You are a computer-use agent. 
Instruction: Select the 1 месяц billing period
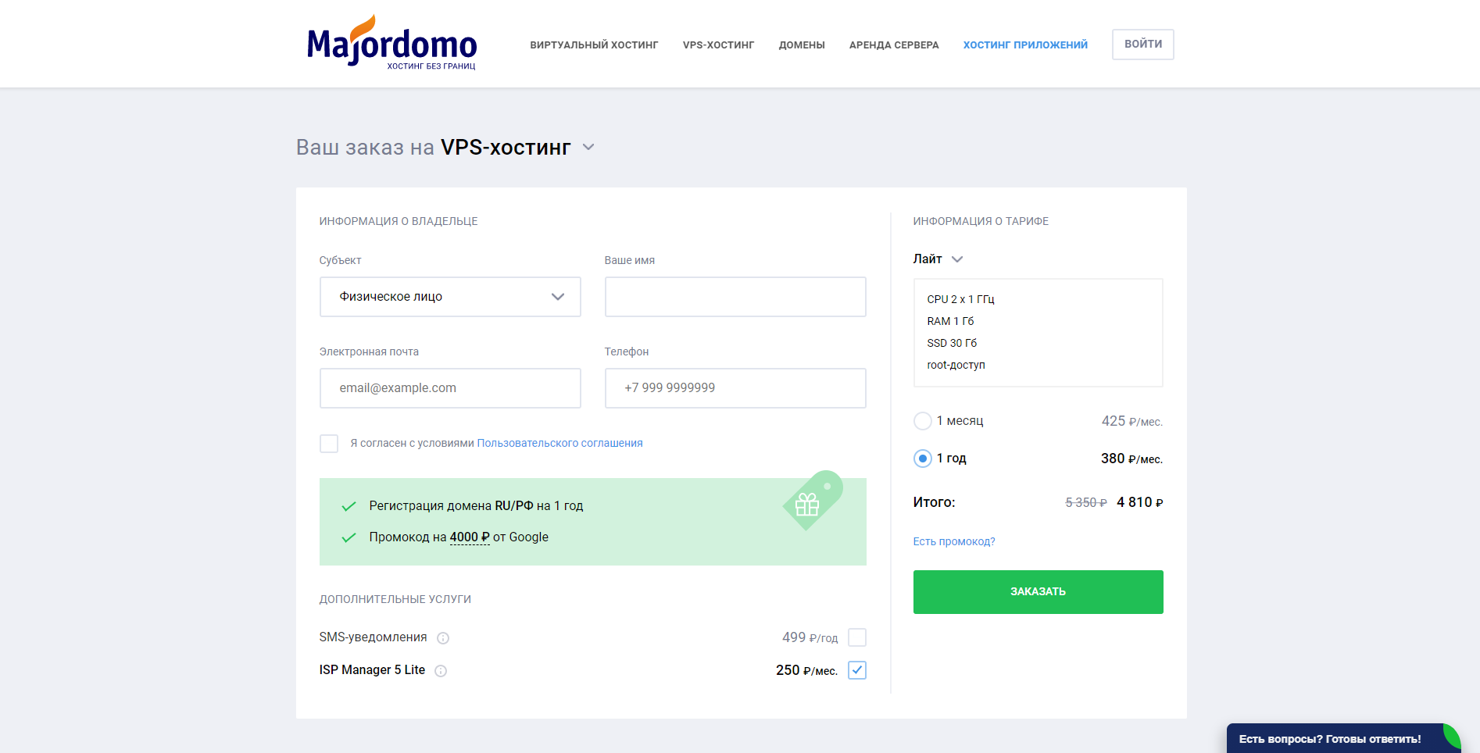tap(923, 421)
